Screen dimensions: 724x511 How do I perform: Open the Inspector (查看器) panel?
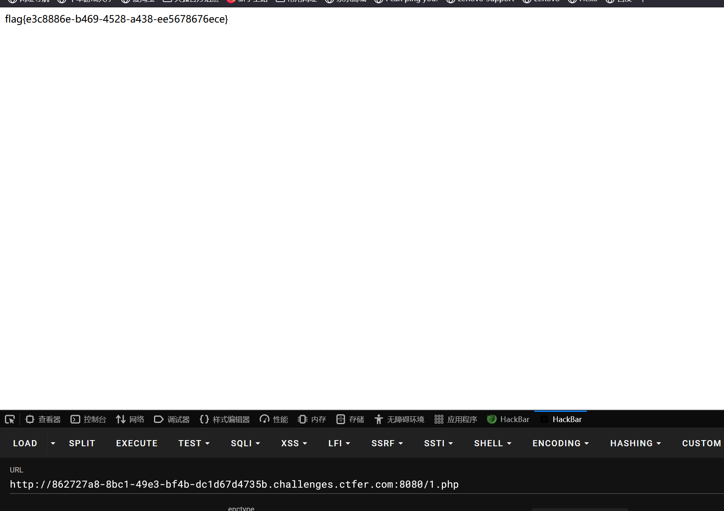click(x=43, y=419)
